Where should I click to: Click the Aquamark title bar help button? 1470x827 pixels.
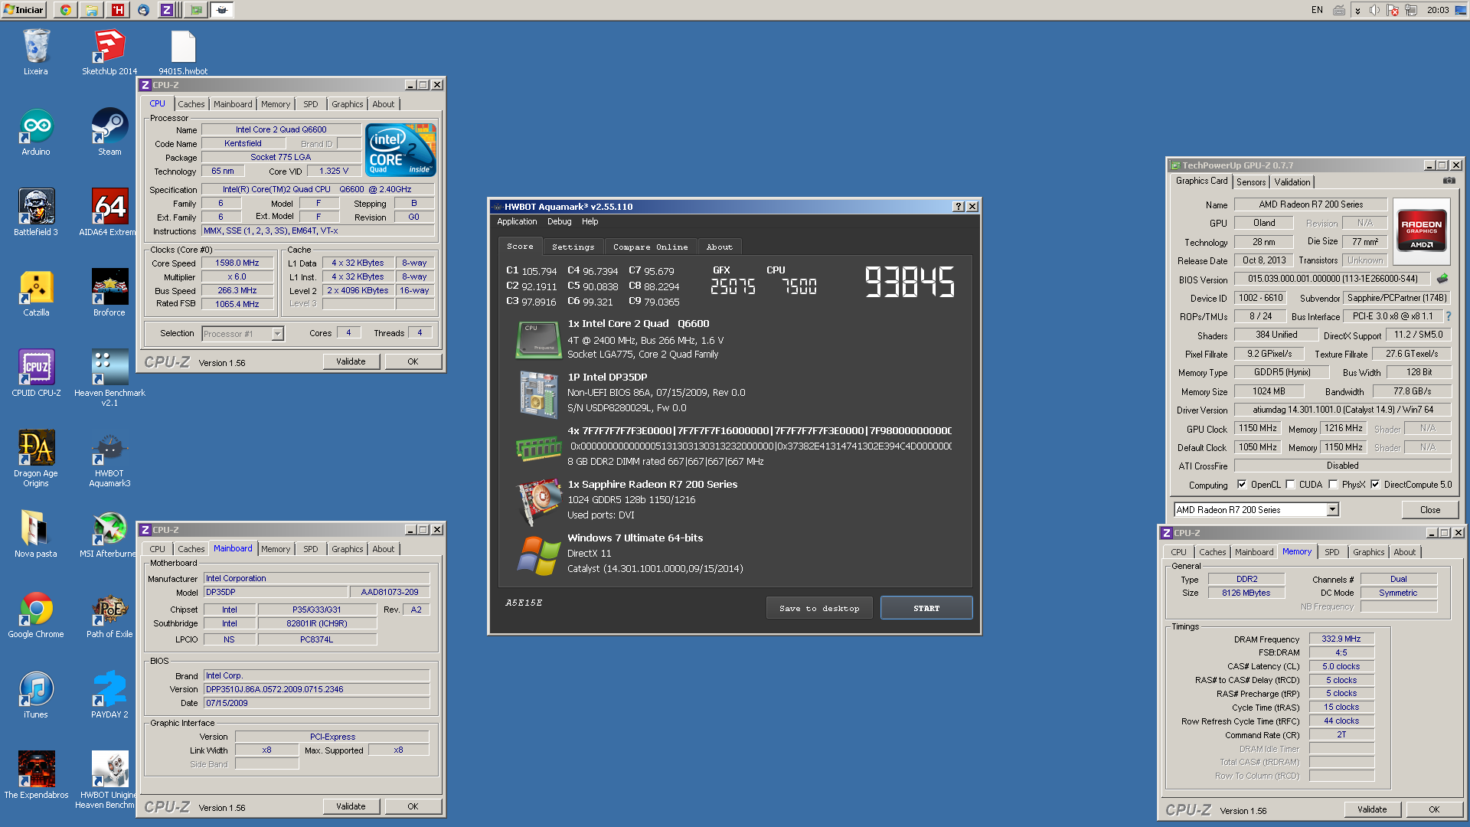point(958,207)
